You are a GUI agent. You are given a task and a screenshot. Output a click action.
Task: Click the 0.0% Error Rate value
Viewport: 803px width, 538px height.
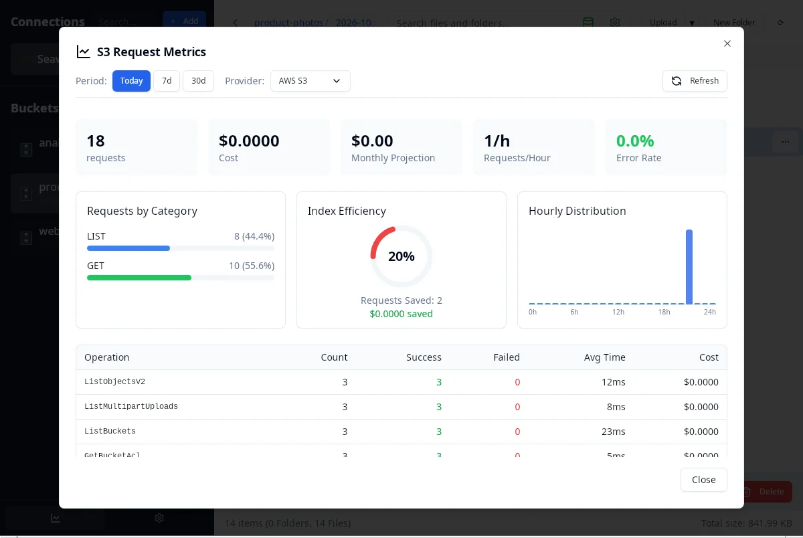pyautogui.click(x=635, y=141)
